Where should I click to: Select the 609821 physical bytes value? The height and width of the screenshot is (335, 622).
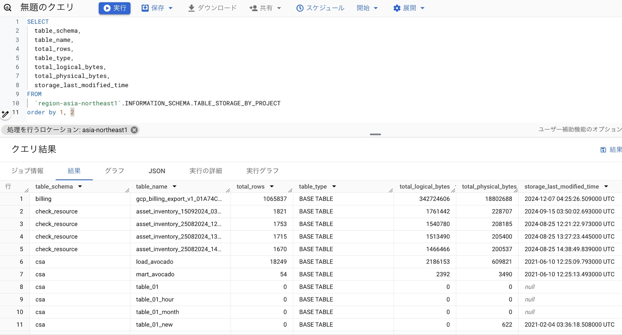502,262
